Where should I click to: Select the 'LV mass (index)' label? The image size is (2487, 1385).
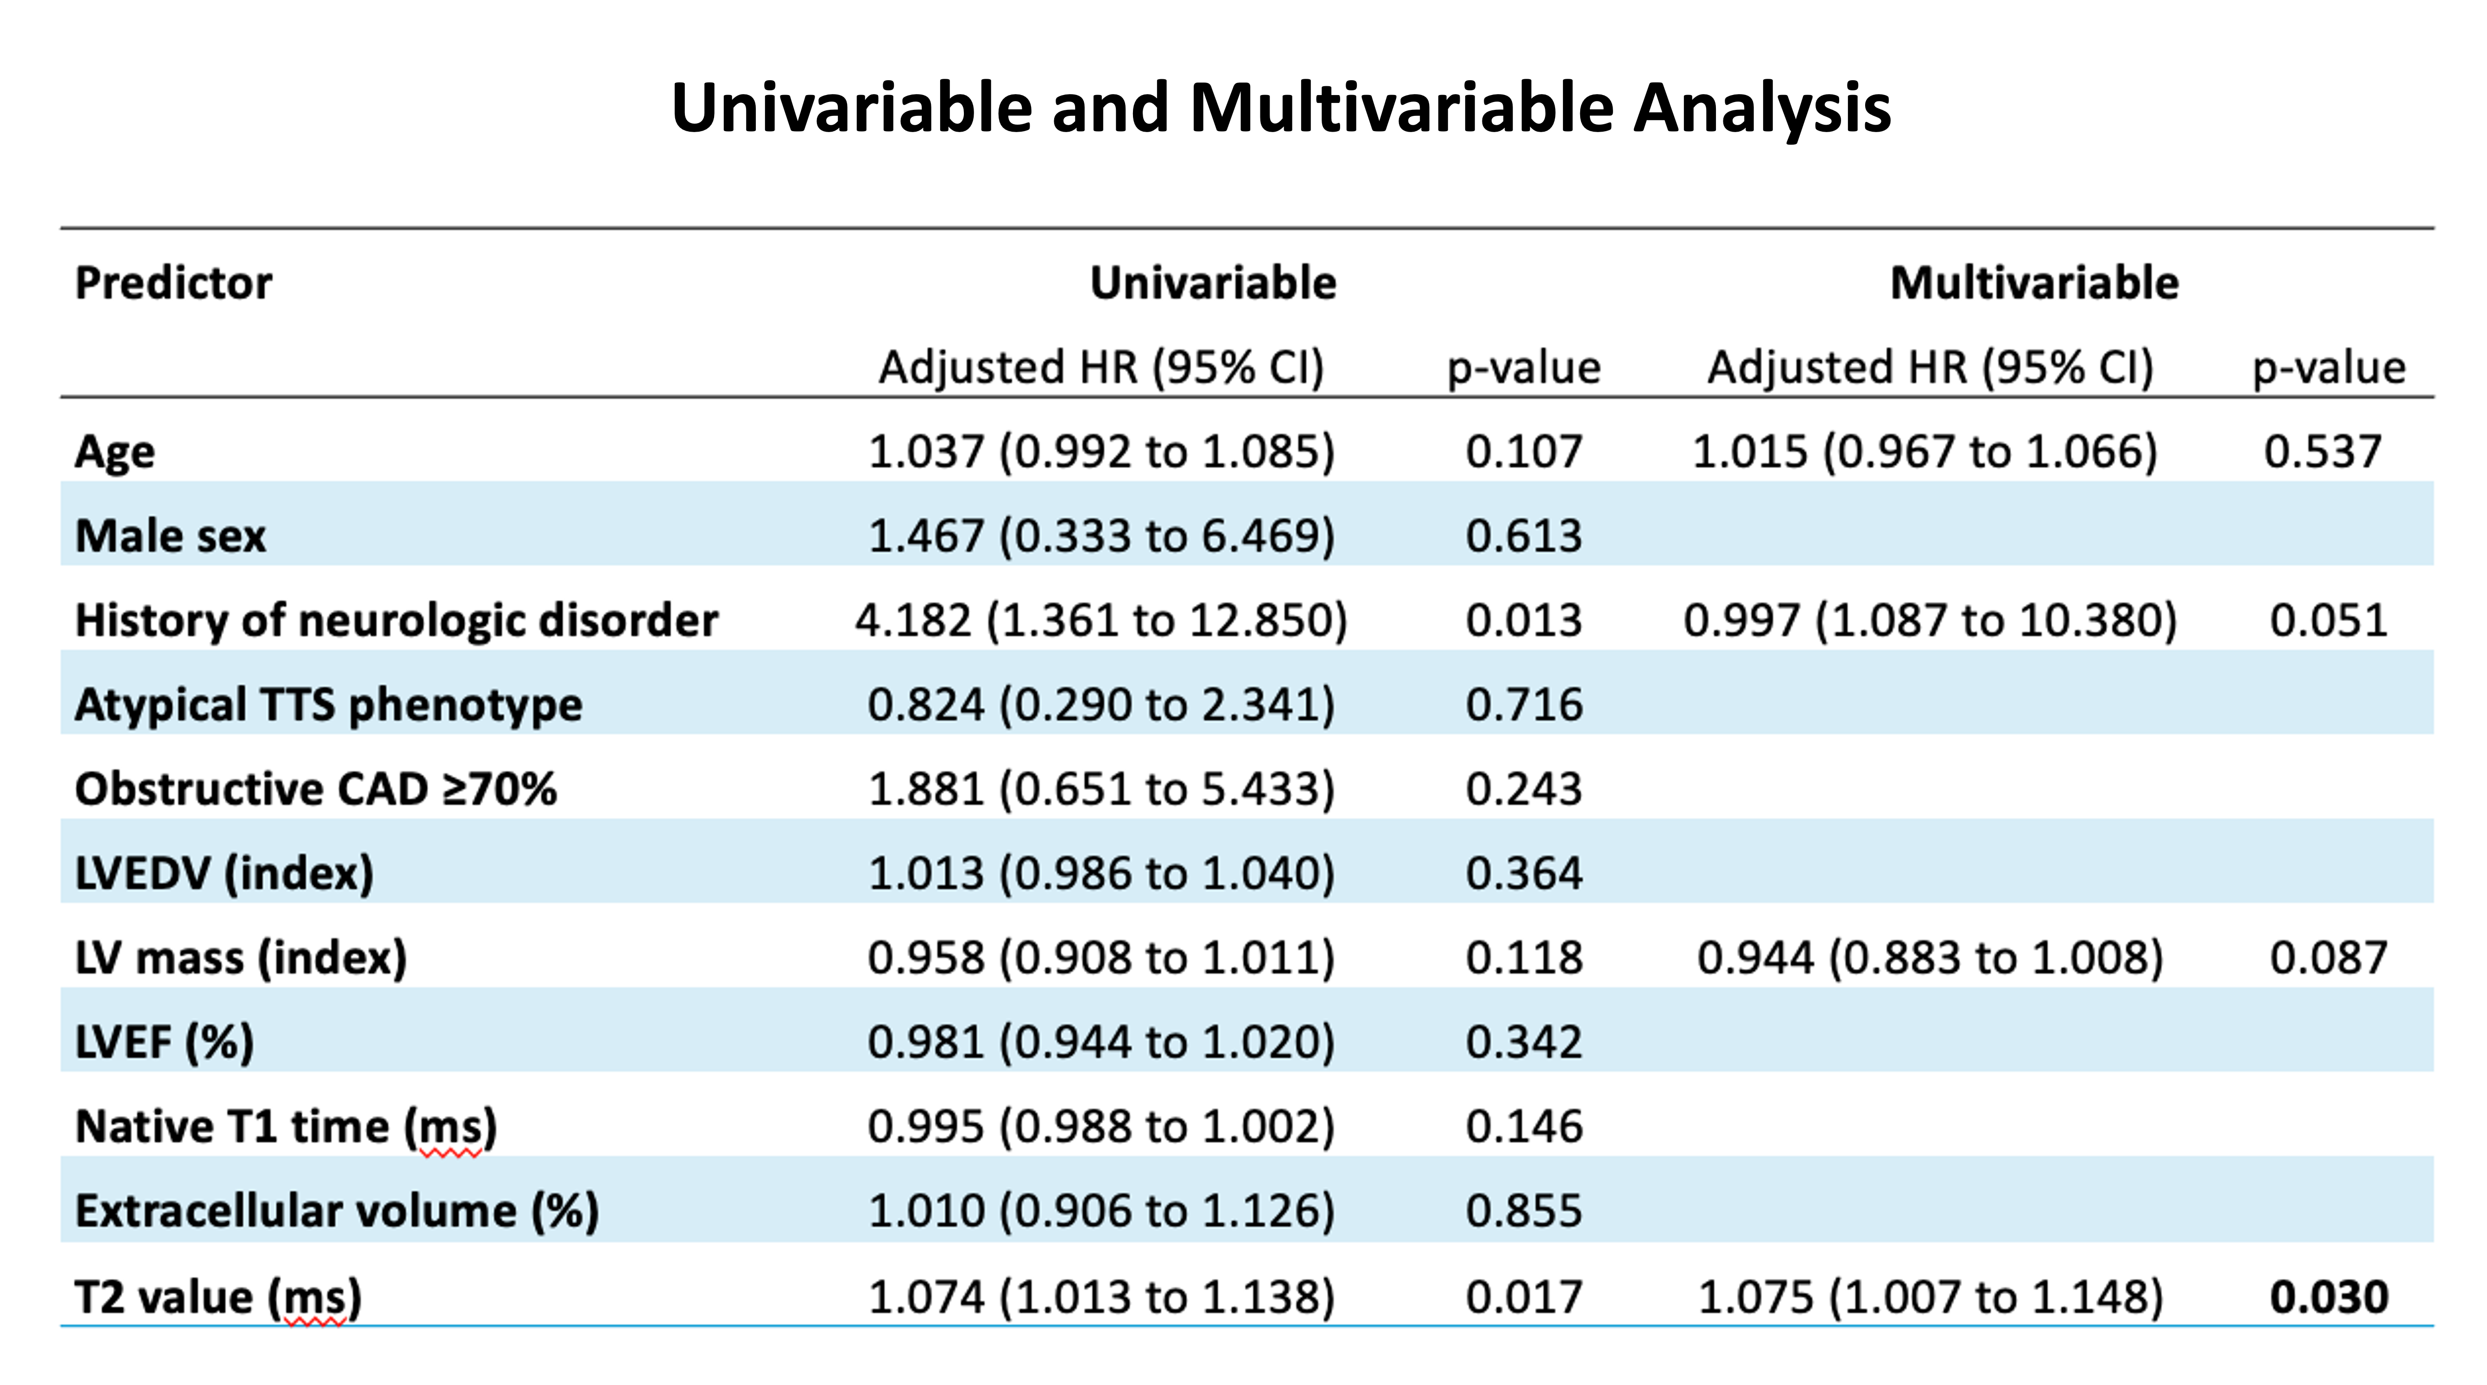[x=240, y=958]
